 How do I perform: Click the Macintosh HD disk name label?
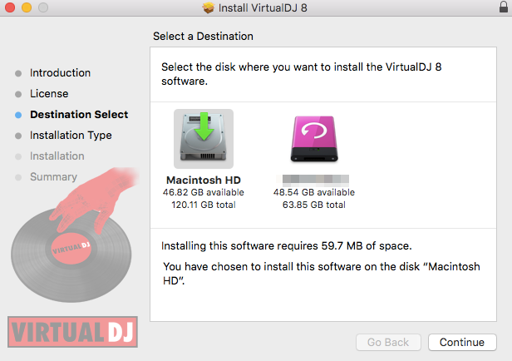point(204,180)
